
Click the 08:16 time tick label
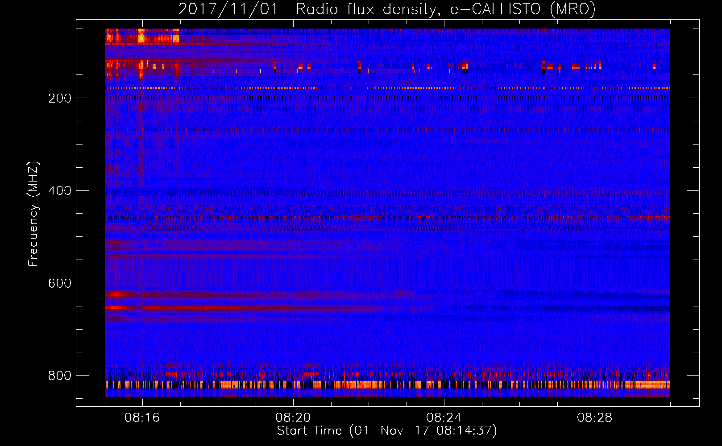point(142,418)
